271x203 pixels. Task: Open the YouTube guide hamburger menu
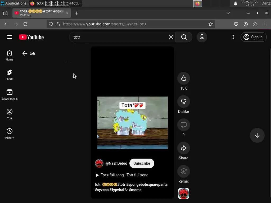tap(10, 37)
